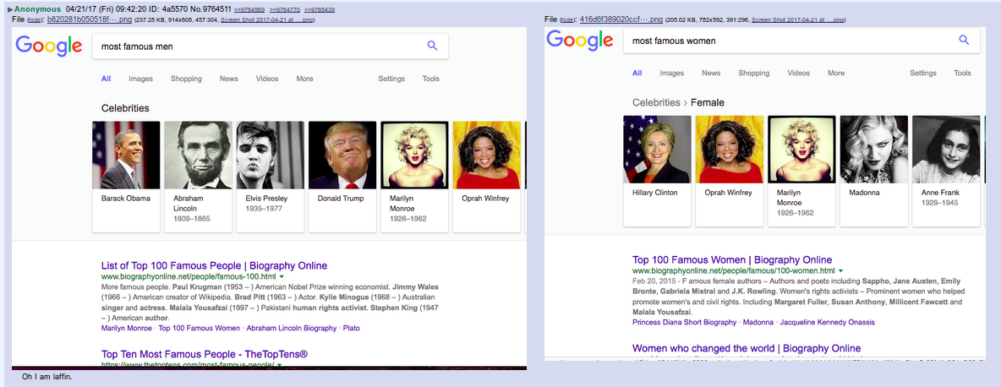The height and width of the screenshot is (387, 1001).
Task: Select Marilyn Monroe card in the men search
Action: click(415, 177)
